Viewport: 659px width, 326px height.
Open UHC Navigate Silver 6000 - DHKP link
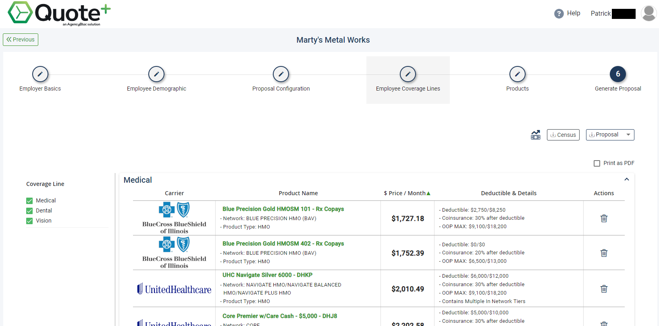[267, 275]
